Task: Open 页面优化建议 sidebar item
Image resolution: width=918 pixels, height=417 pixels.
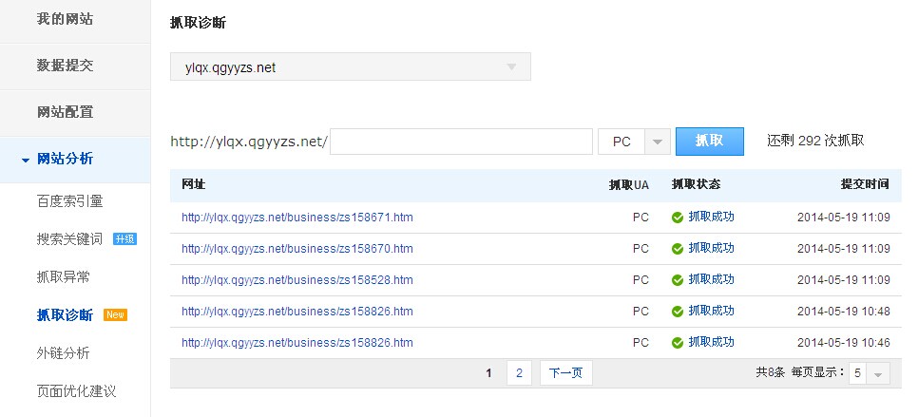Action: (x=76, y=390)
